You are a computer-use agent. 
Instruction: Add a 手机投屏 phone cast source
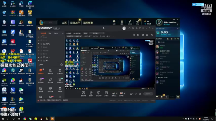click(x=99, y=94)
